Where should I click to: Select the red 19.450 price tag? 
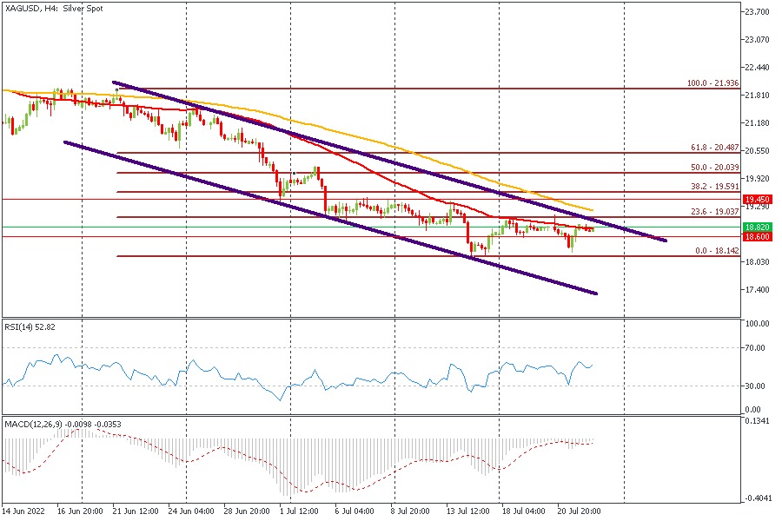coord(759,199)
